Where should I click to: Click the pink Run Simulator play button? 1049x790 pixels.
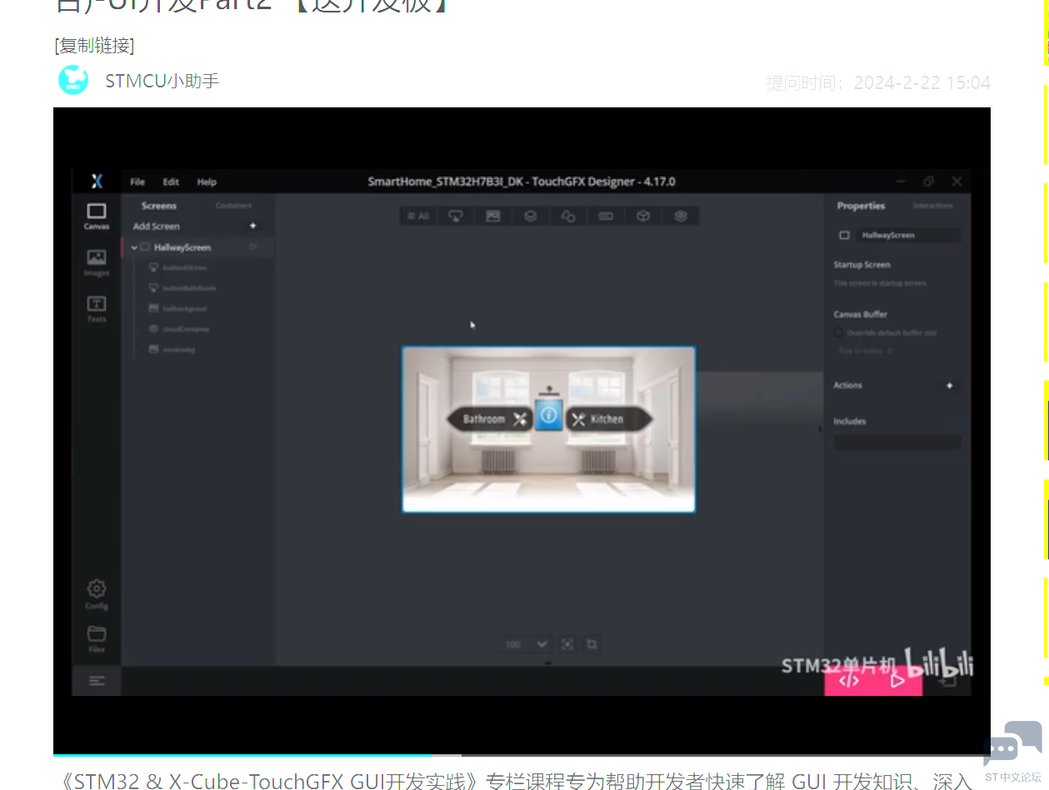897,681
